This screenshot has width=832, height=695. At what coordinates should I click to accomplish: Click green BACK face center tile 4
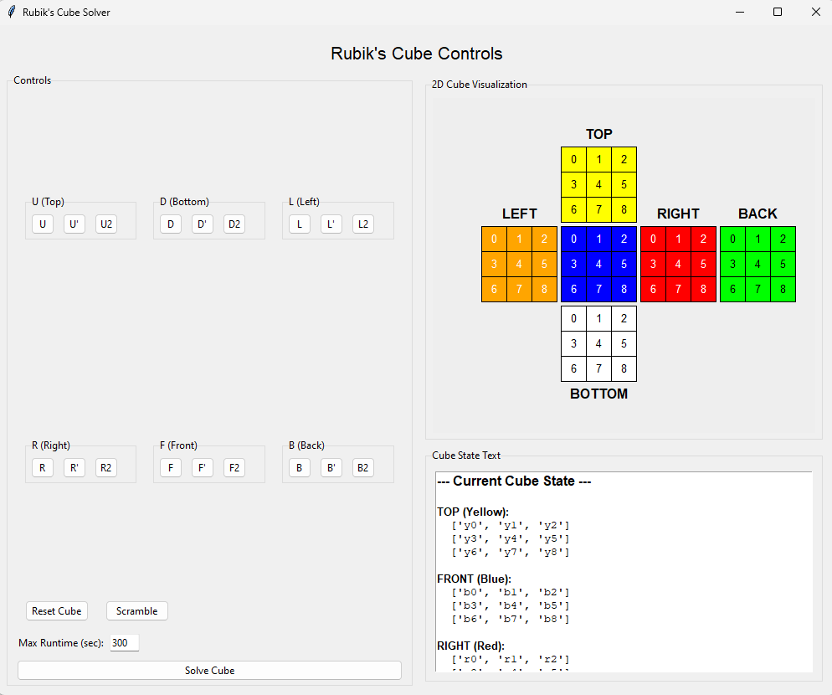[x=758, y=264]
